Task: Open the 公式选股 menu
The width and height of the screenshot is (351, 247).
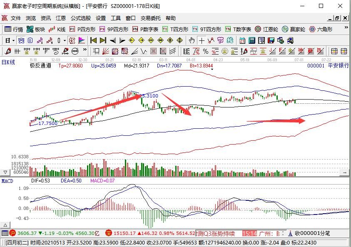Action: [81, 18]
